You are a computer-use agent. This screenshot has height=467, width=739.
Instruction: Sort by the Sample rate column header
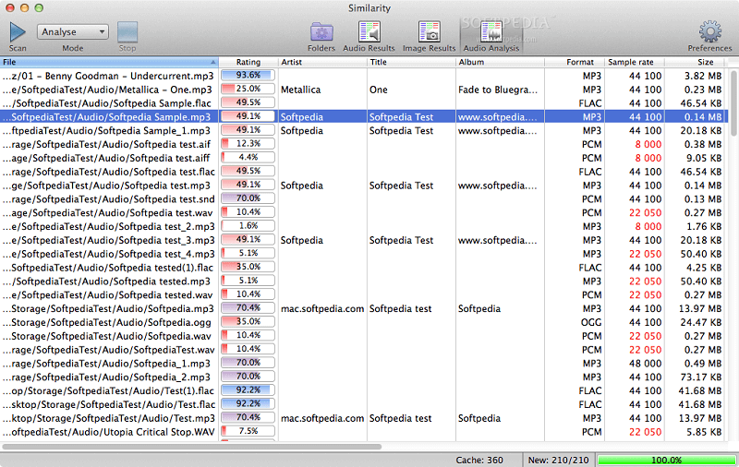(635, 62)
